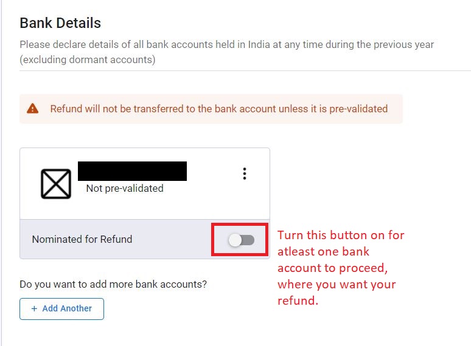Image resolution: width=471 pixels, height=346 pixels.
Task: Click the excluding dormant accounts text
Action: coord(88,59)
